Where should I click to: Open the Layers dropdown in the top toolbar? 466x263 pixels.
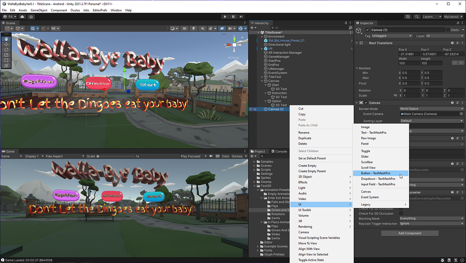pos(432,16)
